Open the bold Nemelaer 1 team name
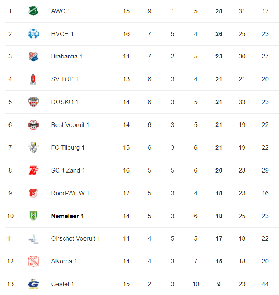This screenshot has height=295, width=279. (68, 216)
